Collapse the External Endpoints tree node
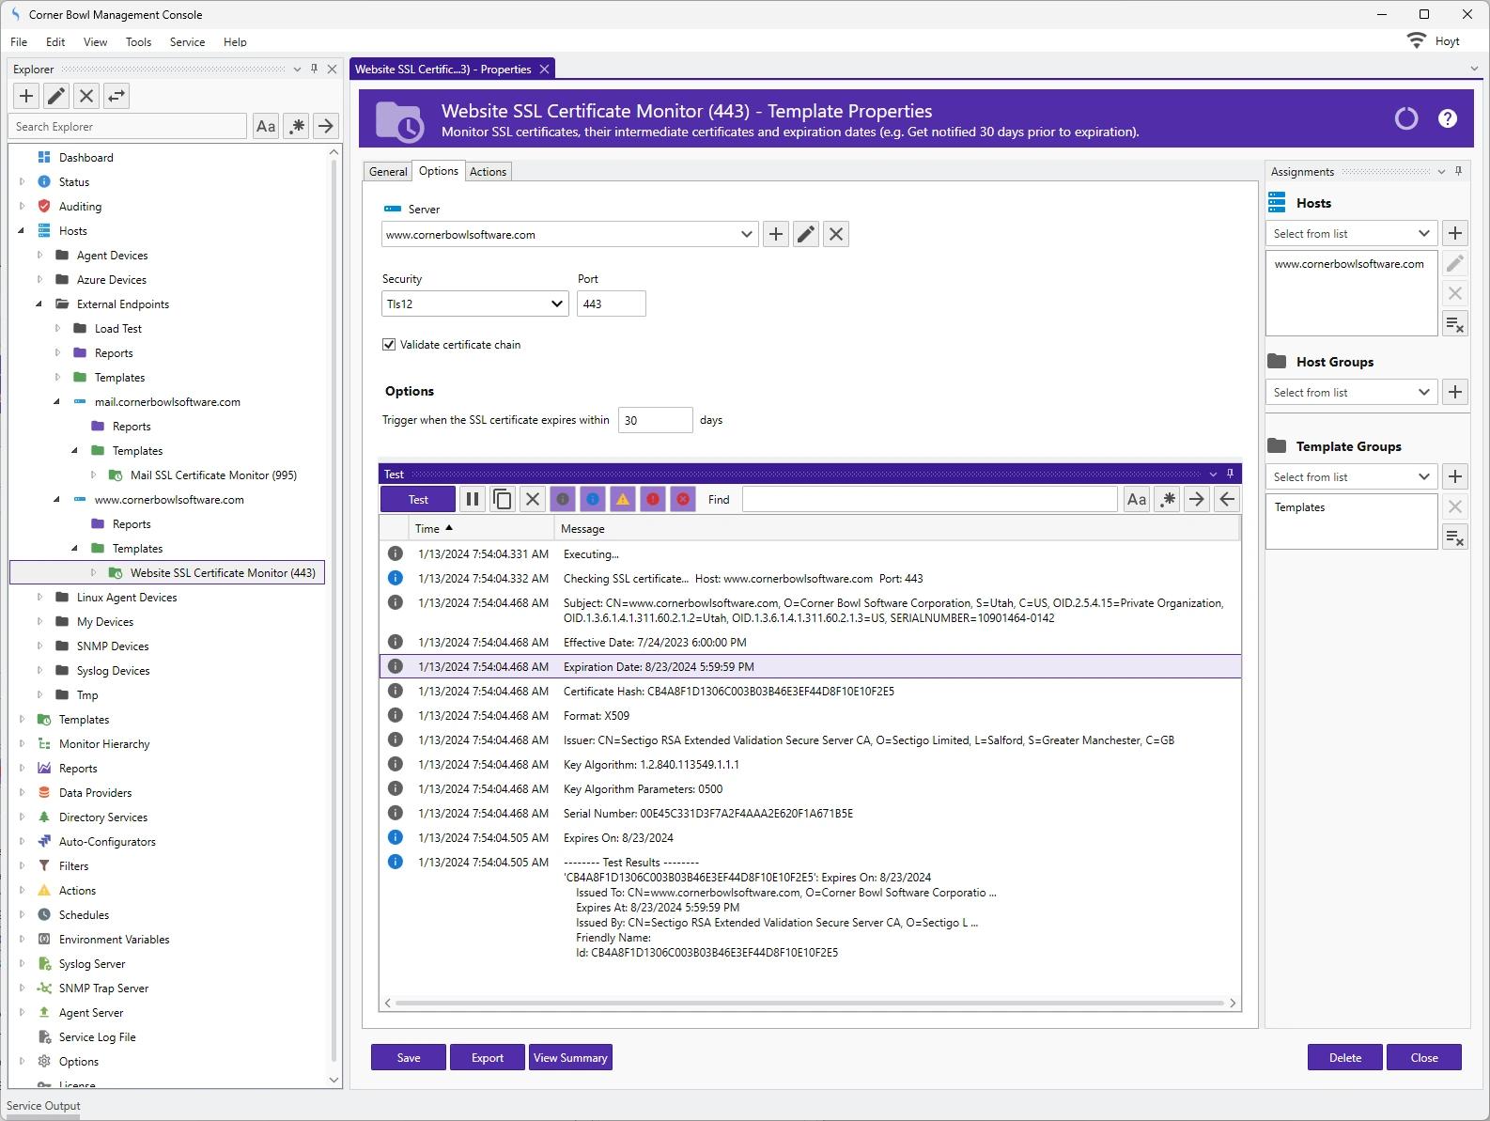 [39, 304]
